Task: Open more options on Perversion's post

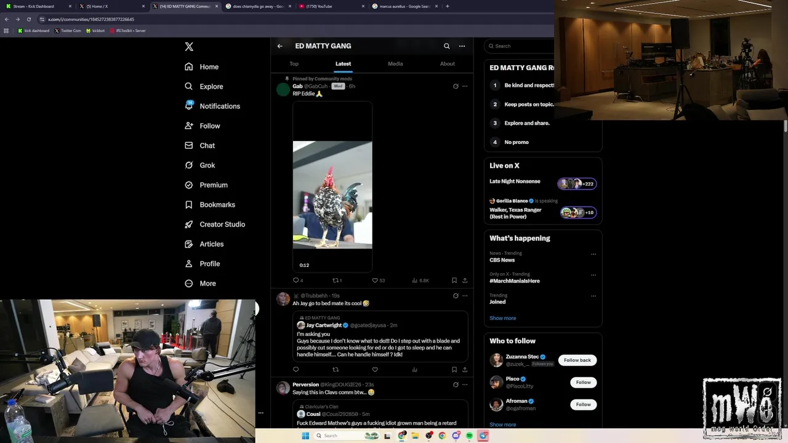Action: (x=465, y=385)
